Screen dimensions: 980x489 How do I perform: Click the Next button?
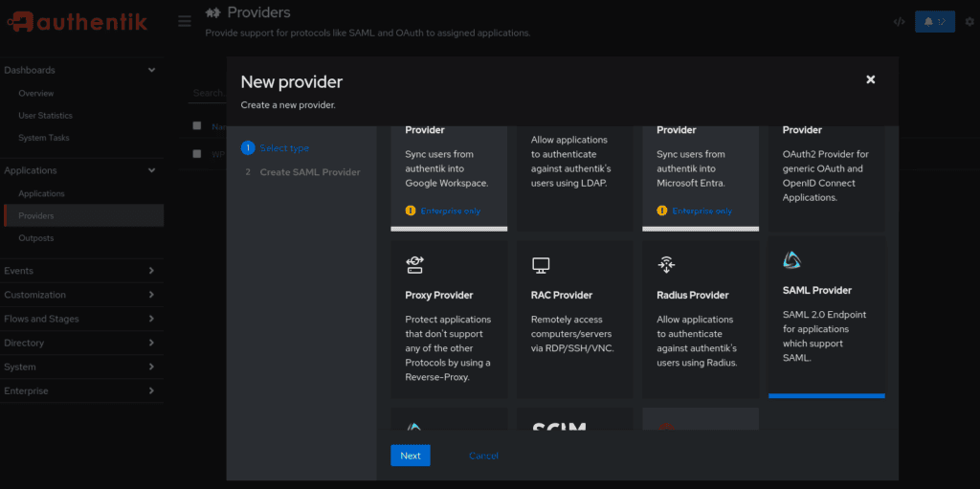click(411, 456)
